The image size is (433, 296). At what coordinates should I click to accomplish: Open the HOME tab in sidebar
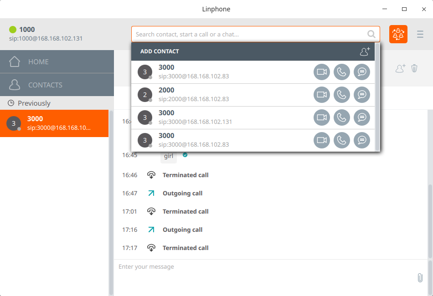(x=57, y=61)
